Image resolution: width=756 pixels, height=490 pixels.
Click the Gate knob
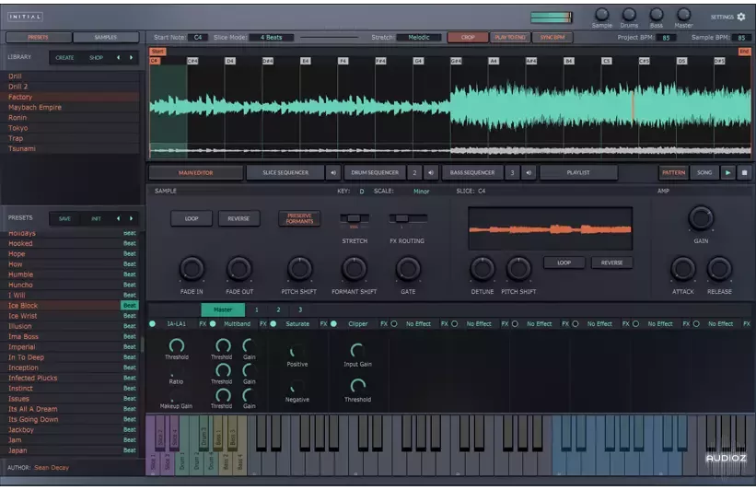tap(408, 269)
